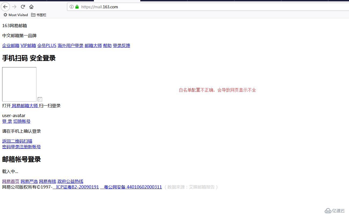
Task: Open the 企业邮箱 link
Action: (11, 45)
